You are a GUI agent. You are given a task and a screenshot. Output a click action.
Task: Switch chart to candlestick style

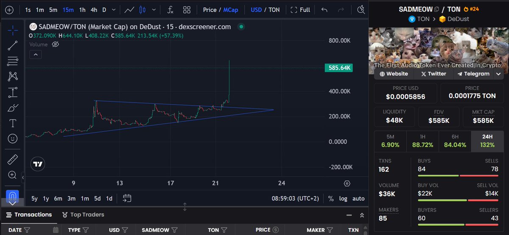[x=142, y=10]
